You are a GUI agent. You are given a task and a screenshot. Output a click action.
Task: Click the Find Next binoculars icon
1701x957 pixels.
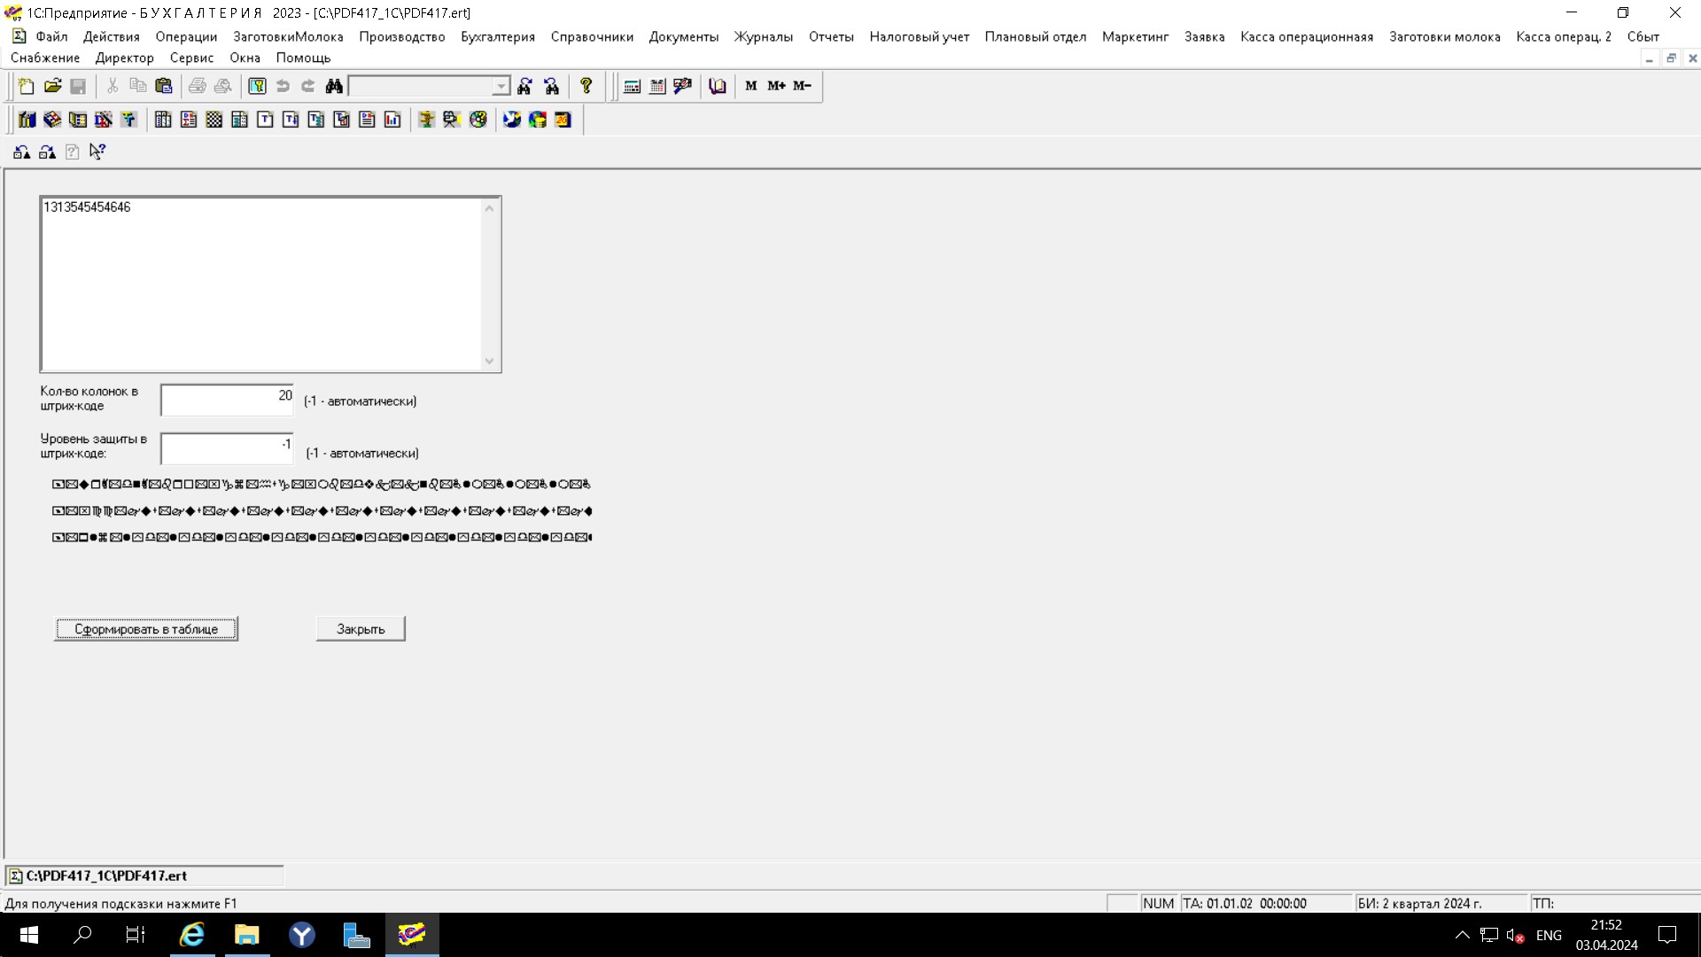pos(525,86)
